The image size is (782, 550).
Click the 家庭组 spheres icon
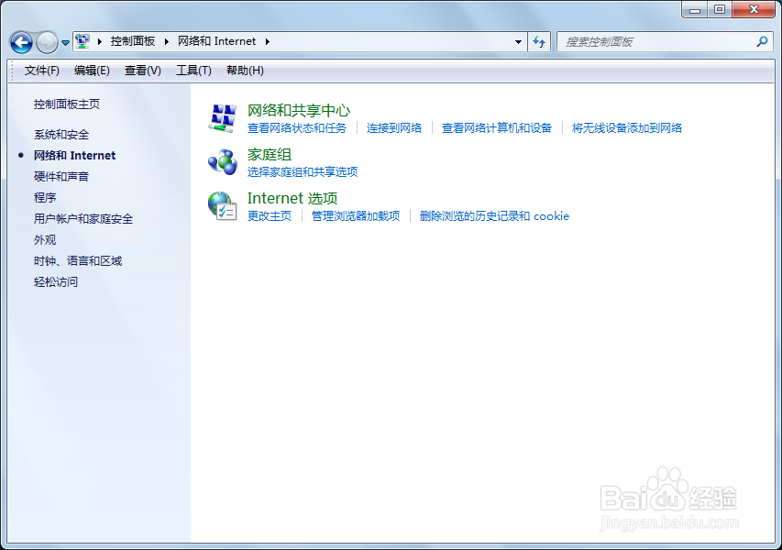coord(223,162)
